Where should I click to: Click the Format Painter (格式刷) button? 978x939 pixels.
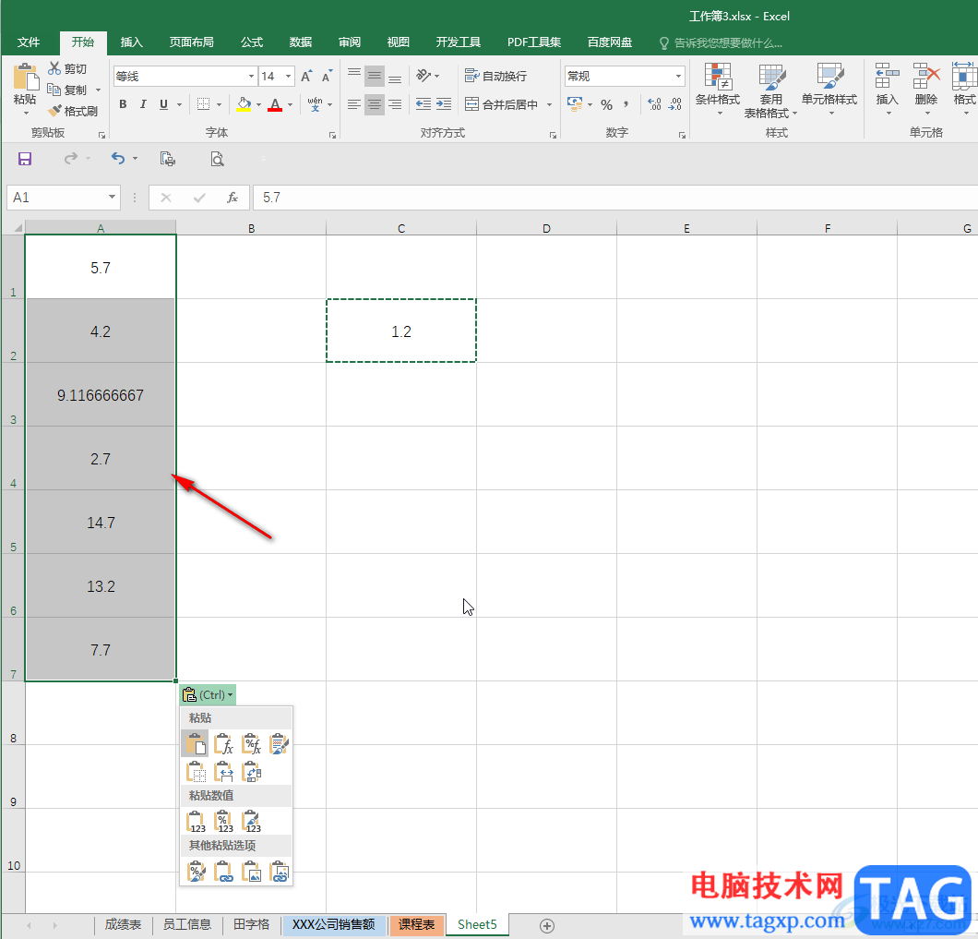tap(73, 111)
